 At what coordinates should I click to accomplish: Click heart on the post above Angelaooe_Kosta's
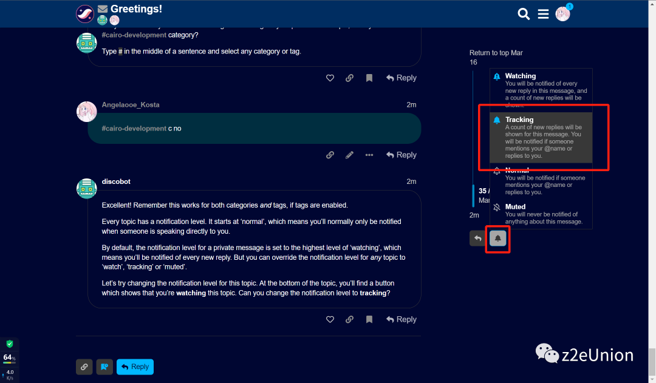point(330,78)
